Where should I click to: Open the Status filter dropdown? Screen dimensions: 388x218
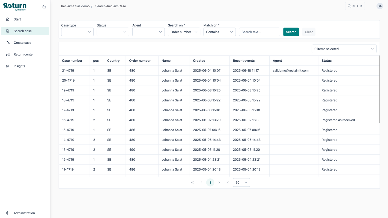[113, 32]
